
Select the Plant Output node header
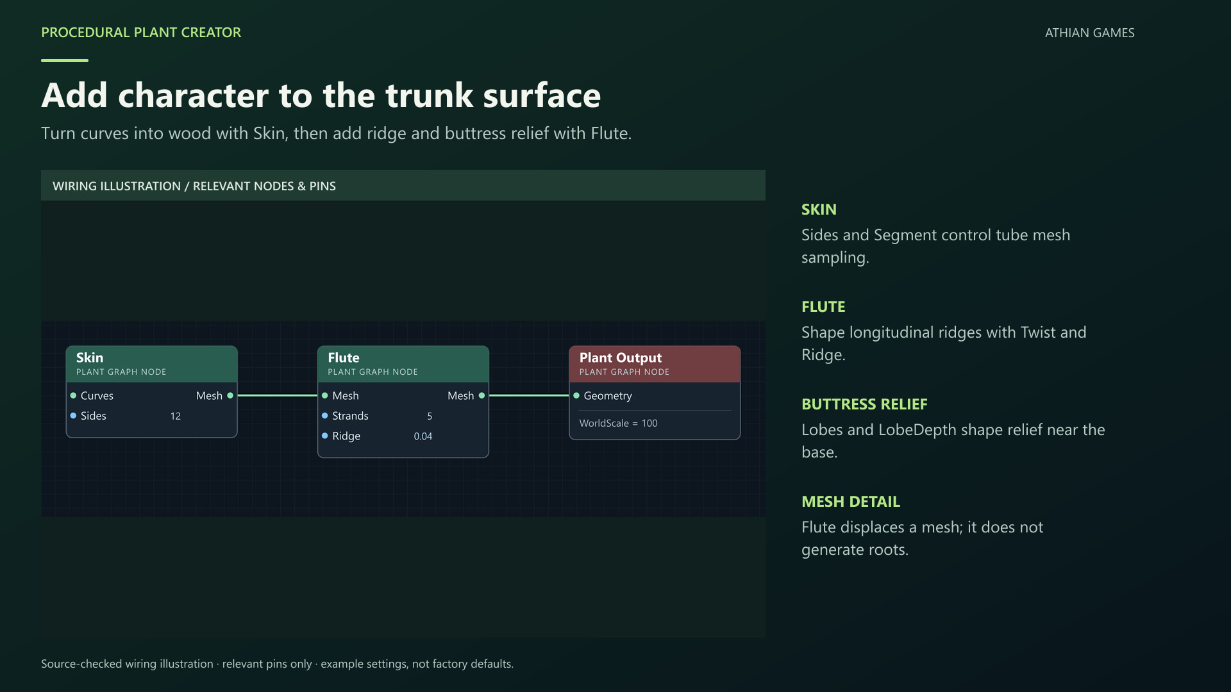(x=655, y=364)
